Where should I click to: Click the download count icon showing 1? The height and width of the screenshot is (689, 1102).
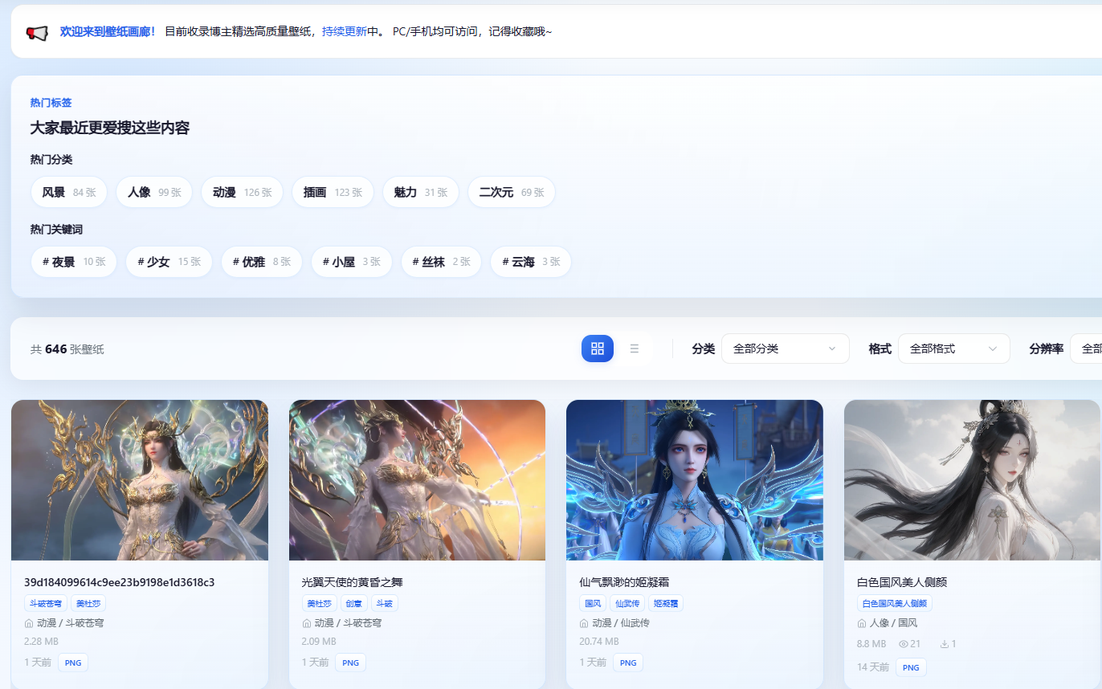945,644
